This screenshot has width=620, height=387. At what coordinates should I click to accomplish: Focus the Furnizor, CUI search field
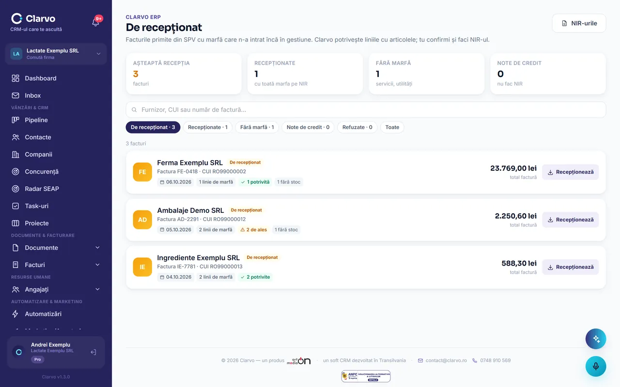pos(366,110)
